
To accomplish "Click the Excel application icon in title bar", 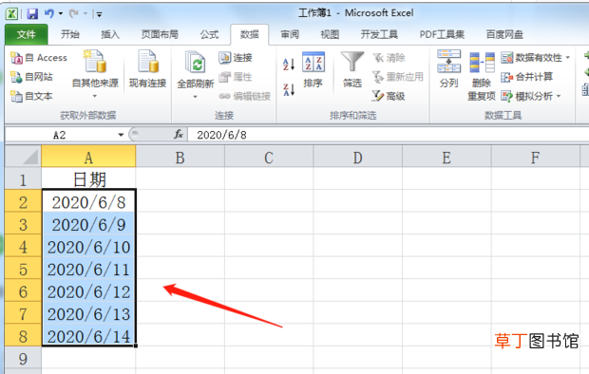I will pos(11,14).
